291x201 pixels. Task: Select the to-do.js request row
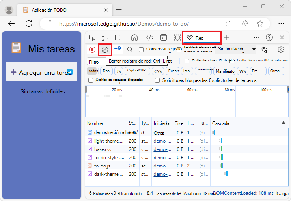(187, 166)
